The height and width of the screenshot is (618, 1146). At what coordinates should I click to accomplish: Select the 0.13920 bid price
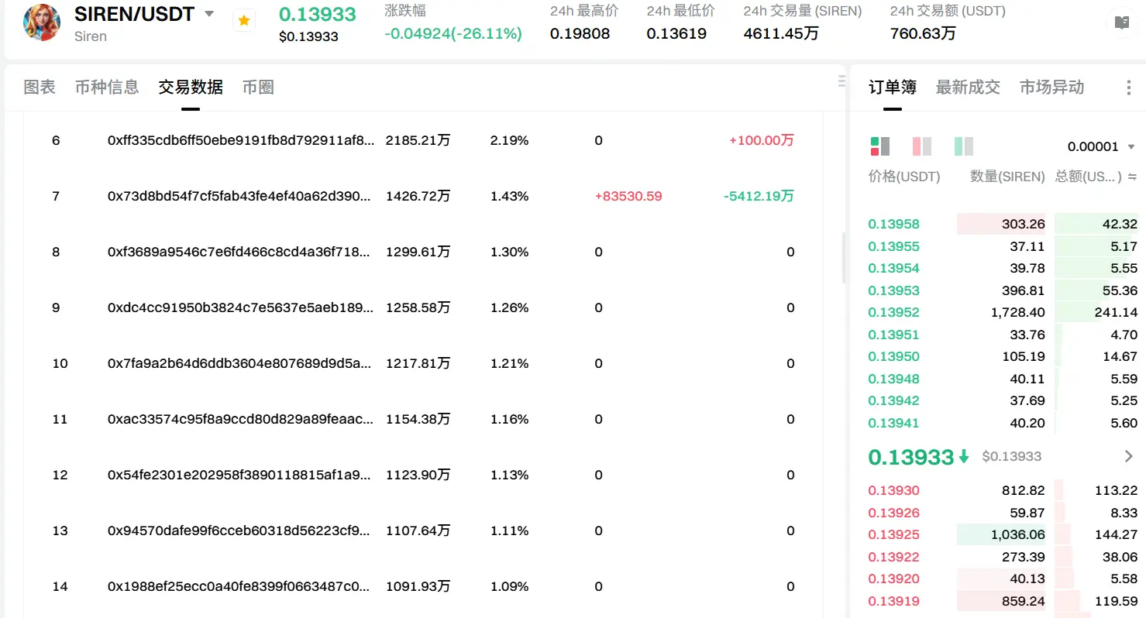[x=893, y=579]
